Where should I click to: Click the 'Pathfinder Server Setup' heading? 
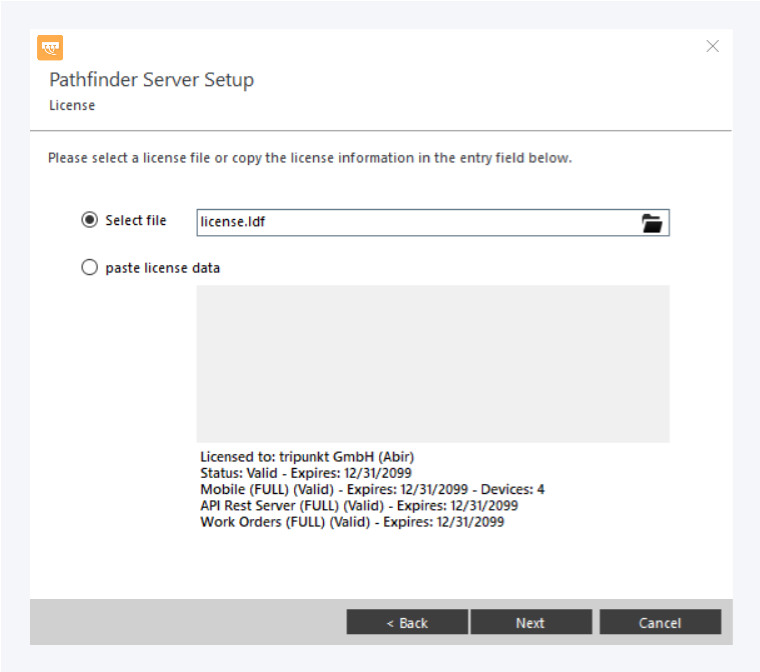pos(152,80)
